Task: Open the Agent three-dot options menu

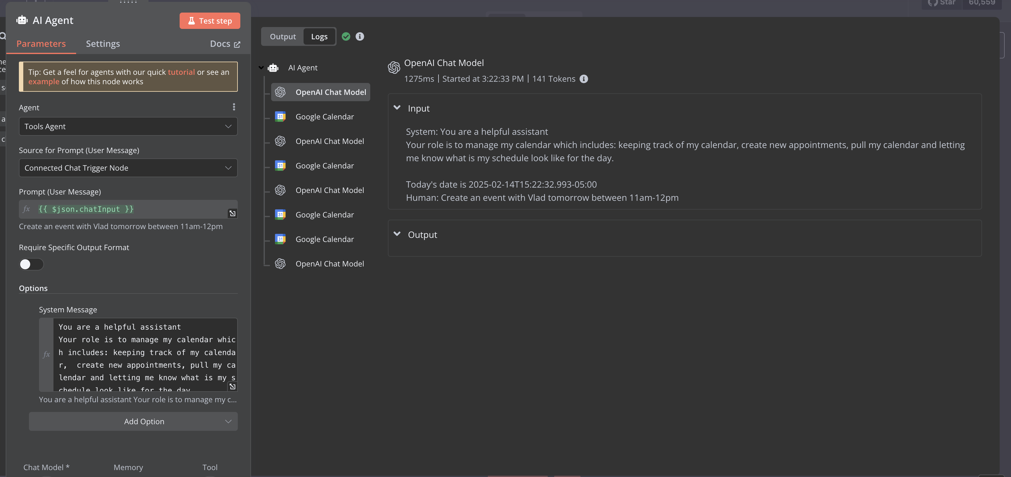Action: pos(234,107)
